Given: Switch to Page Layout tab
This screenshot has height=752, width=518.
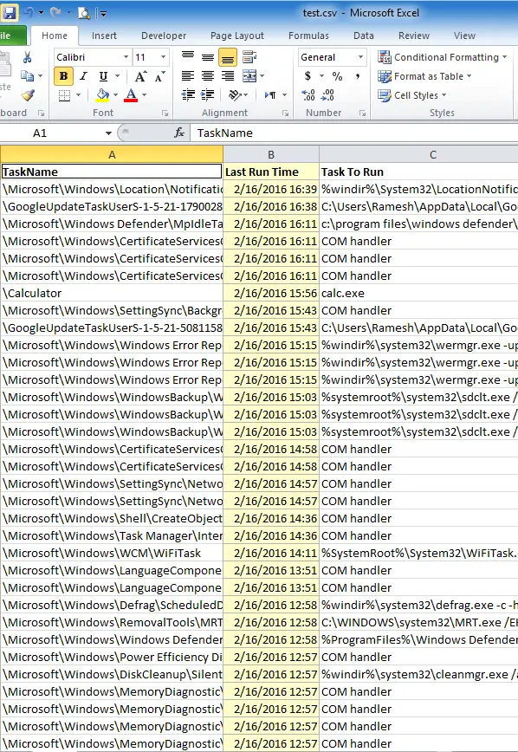Looking at the screenshot, I should pyautogui.click(x=237, y=36).
